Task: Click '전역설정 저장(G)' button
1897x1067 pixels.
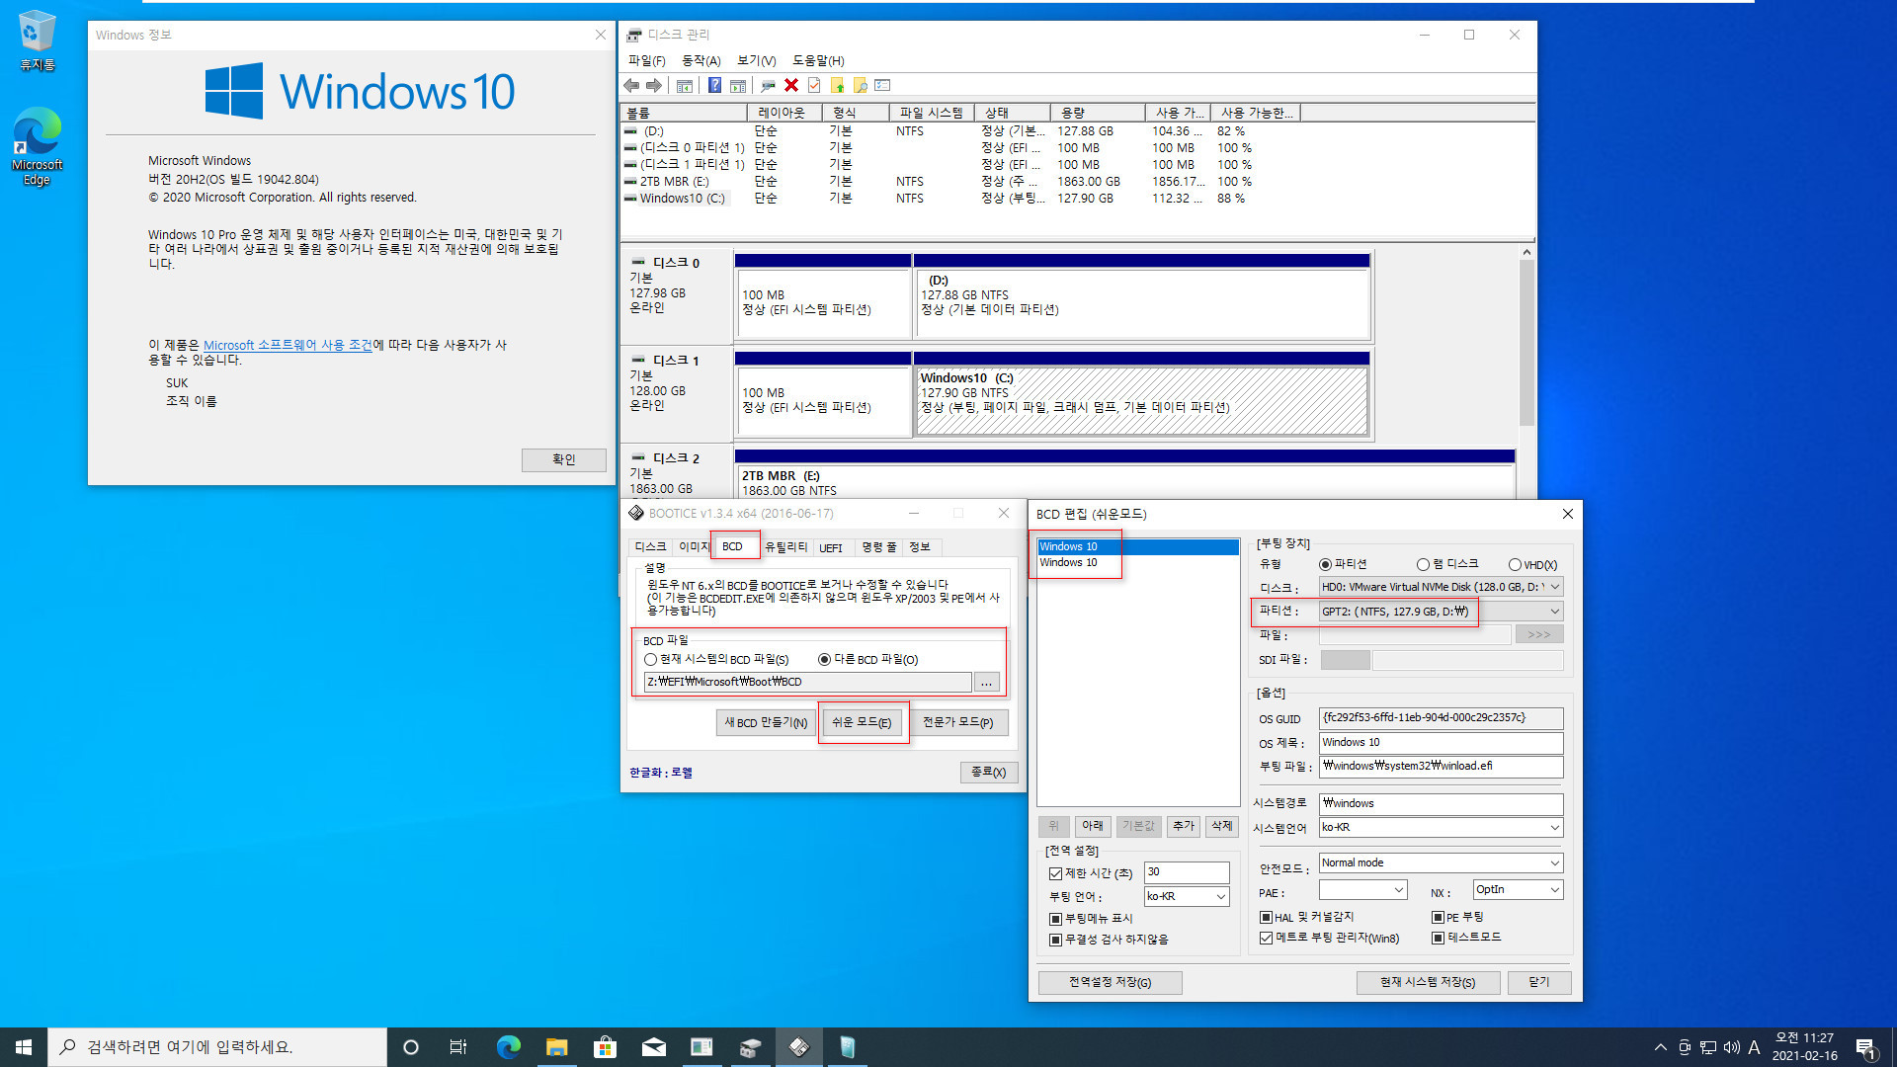Action: point(1110,982)
